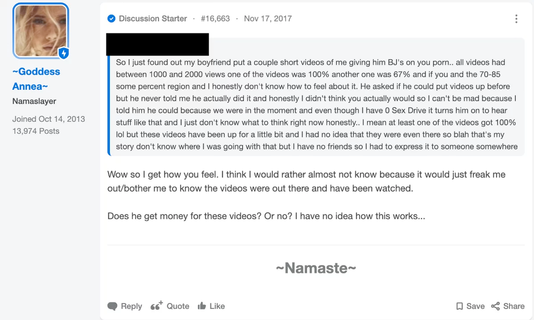Open the three-dot post options menu

point(516,19)
